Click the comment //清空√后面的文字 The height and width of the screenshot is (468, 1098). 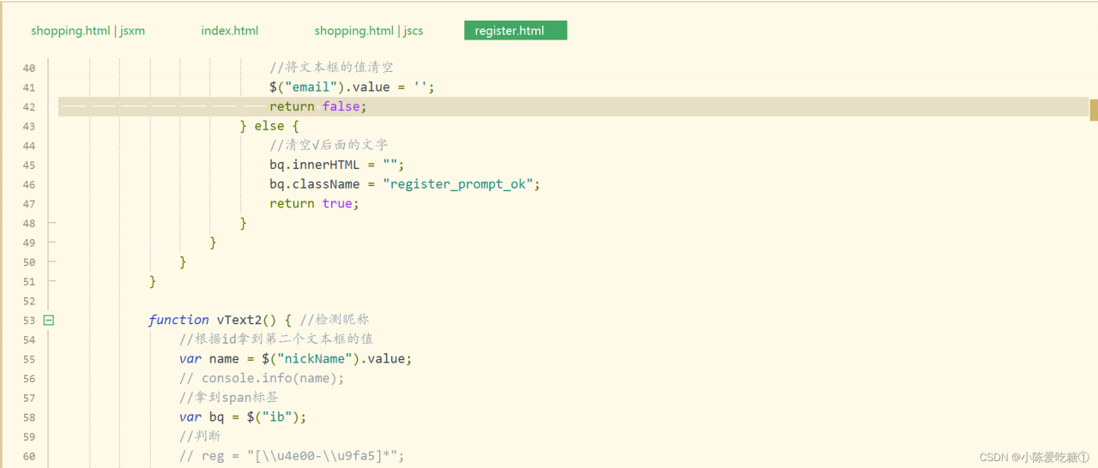point(329,146)
